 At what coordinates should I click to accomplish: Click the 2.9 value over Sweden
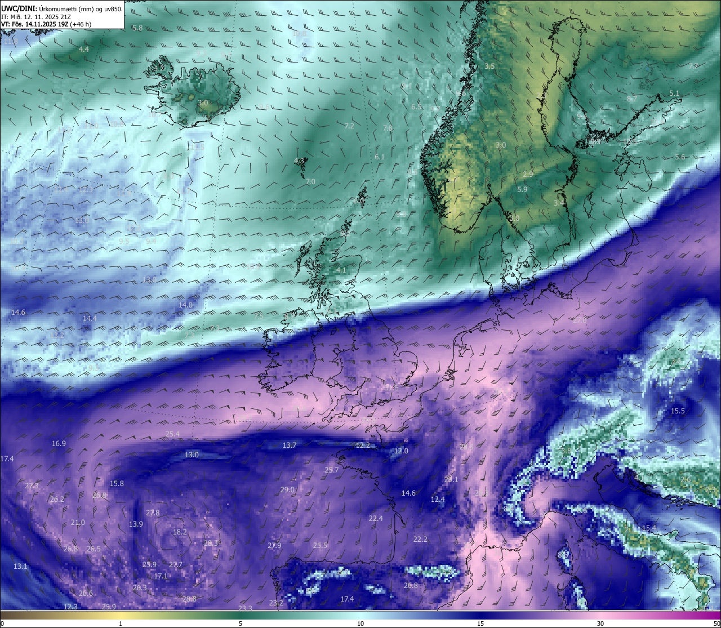[528, 175]
